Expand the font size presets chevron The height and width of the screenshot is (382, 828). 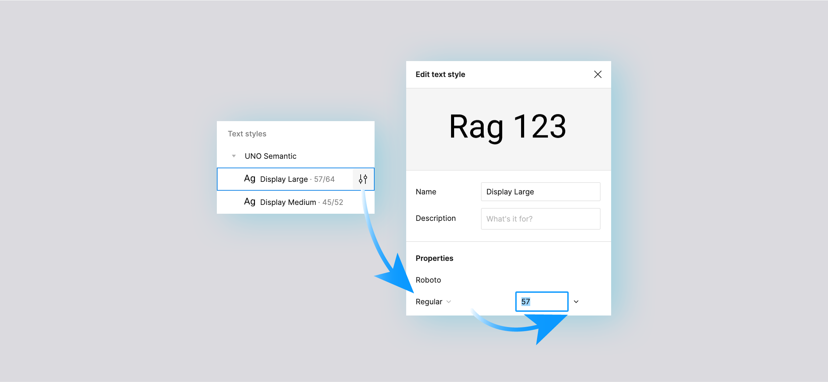tap(576, 302)
